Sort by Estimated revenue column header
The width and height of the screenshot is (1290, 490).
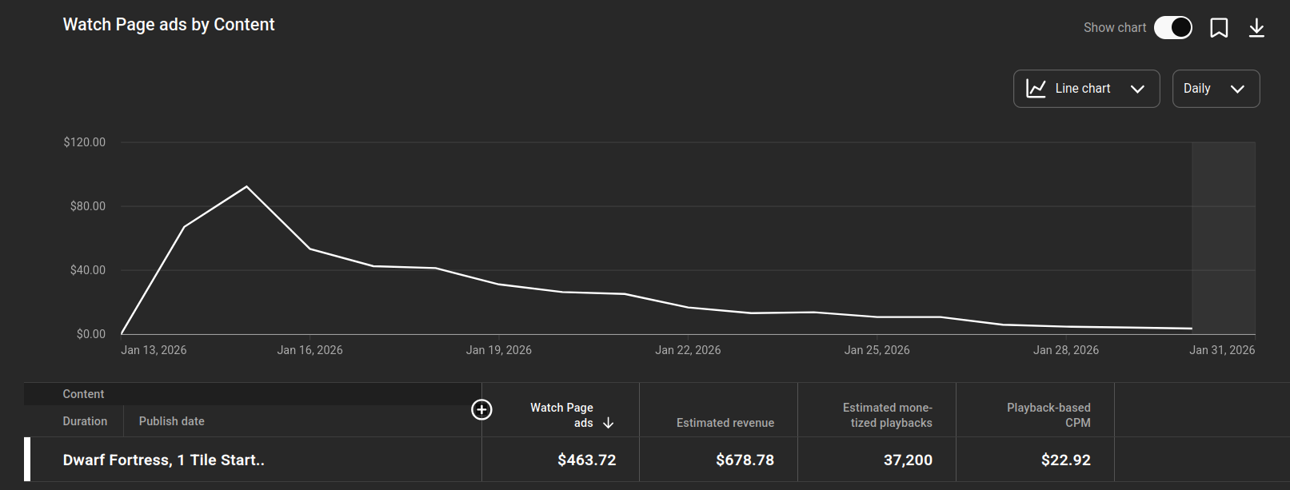(725, 423)
